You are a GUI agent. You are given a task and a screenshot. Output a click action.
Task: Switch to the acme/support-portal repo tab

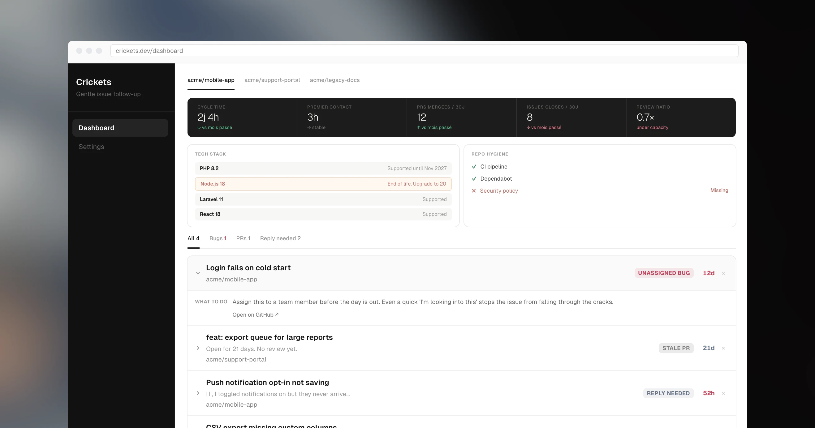(x=272, y=80)
